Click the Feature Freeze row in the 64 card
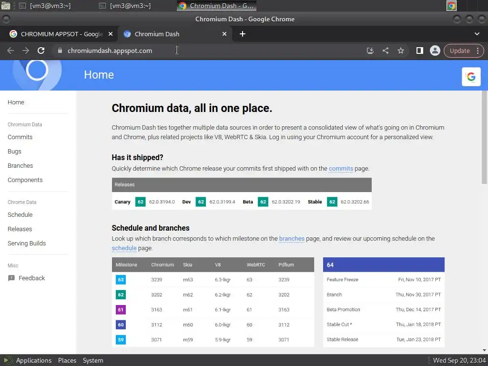The height and width of the screenshot is (366, 488). coord(384,279)
